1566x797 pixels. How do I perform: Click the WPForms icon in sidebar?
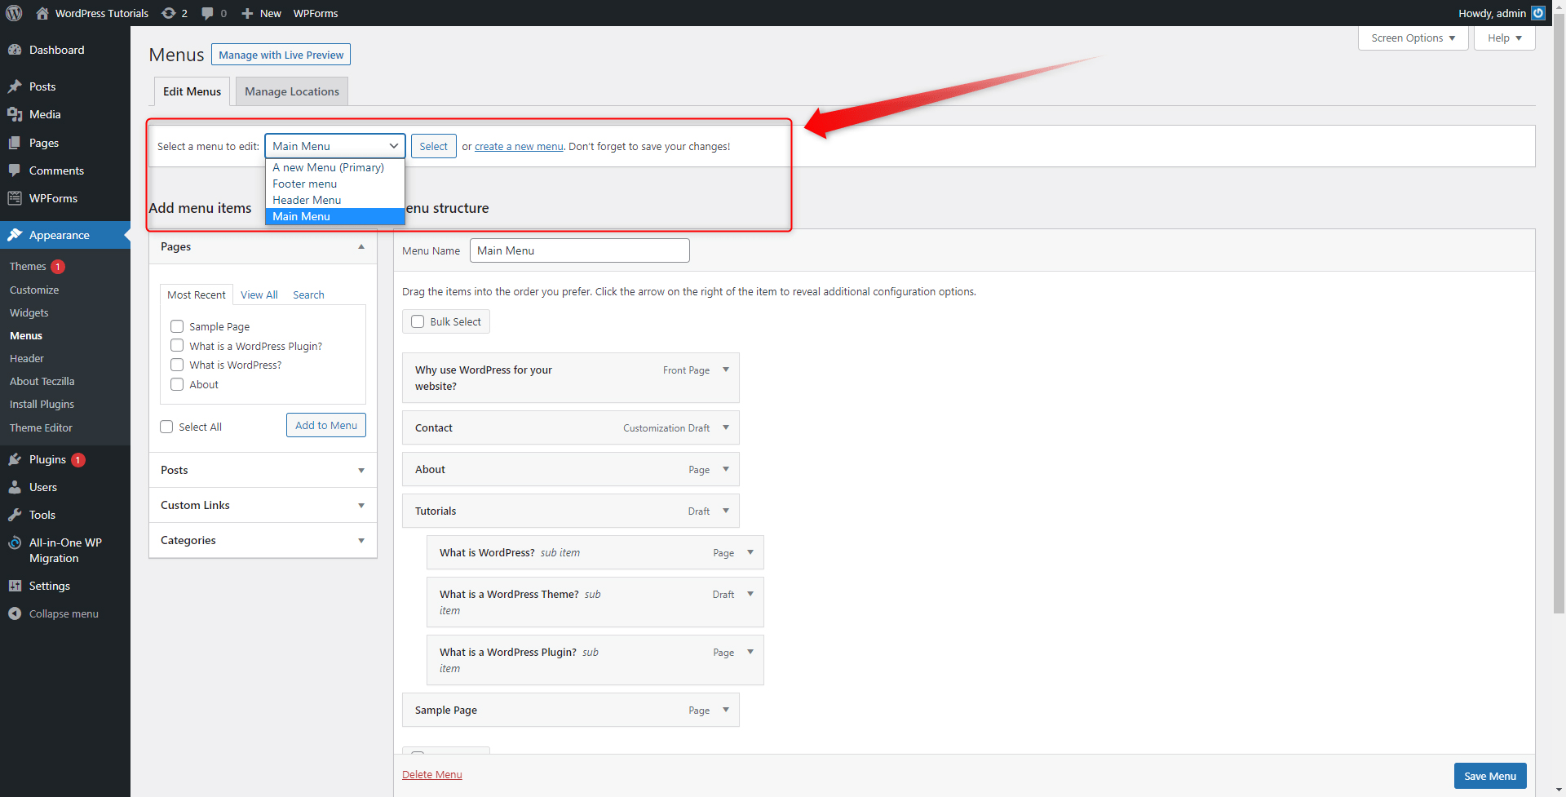pyautogui.click(x=15, y=198)
